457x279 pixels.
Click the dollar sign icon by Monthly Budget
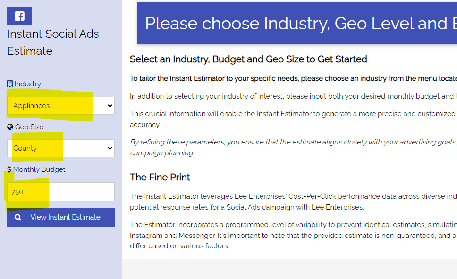point(9,169)
